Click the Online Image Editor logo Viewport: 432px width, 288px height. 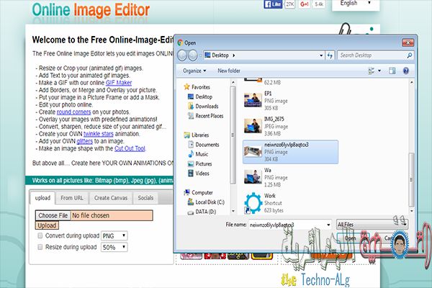[x=91, y=10]
